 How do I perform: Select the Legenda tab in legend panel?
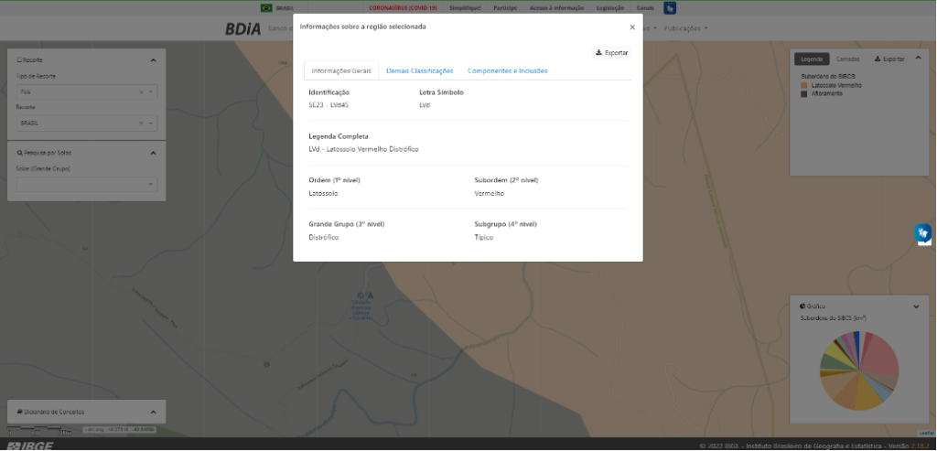[812, 59]
